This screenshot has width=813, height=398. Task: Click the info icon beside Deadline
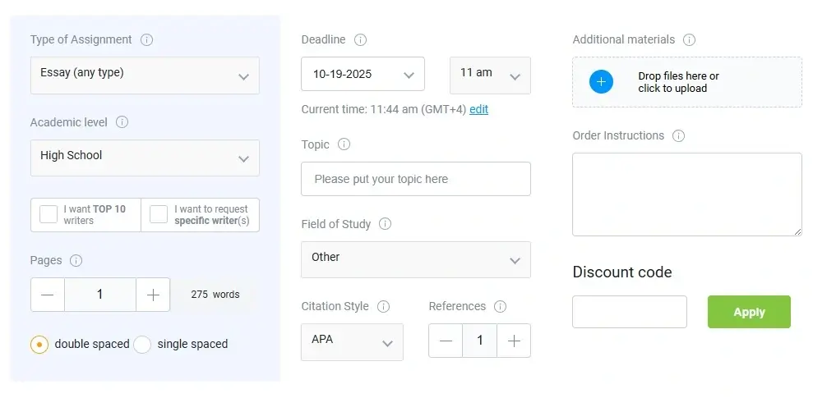coord(360,39)
